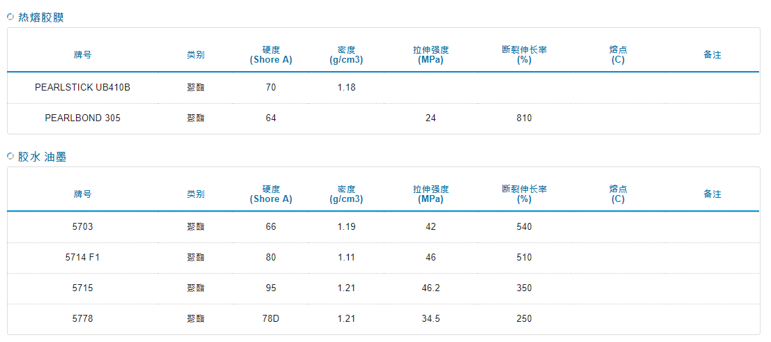Click 断裂伸长率 (%) header in 热熔胶膜 table
Viewport: 771px width, 342px height.
coord(524,55)
